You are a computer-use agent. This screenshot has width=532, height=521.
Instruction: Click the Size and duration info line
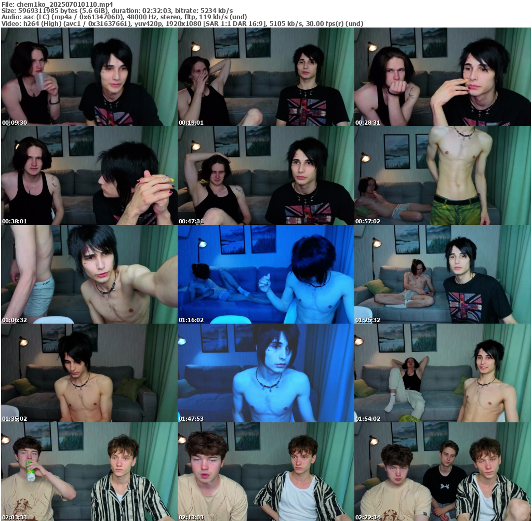(117, 10)
